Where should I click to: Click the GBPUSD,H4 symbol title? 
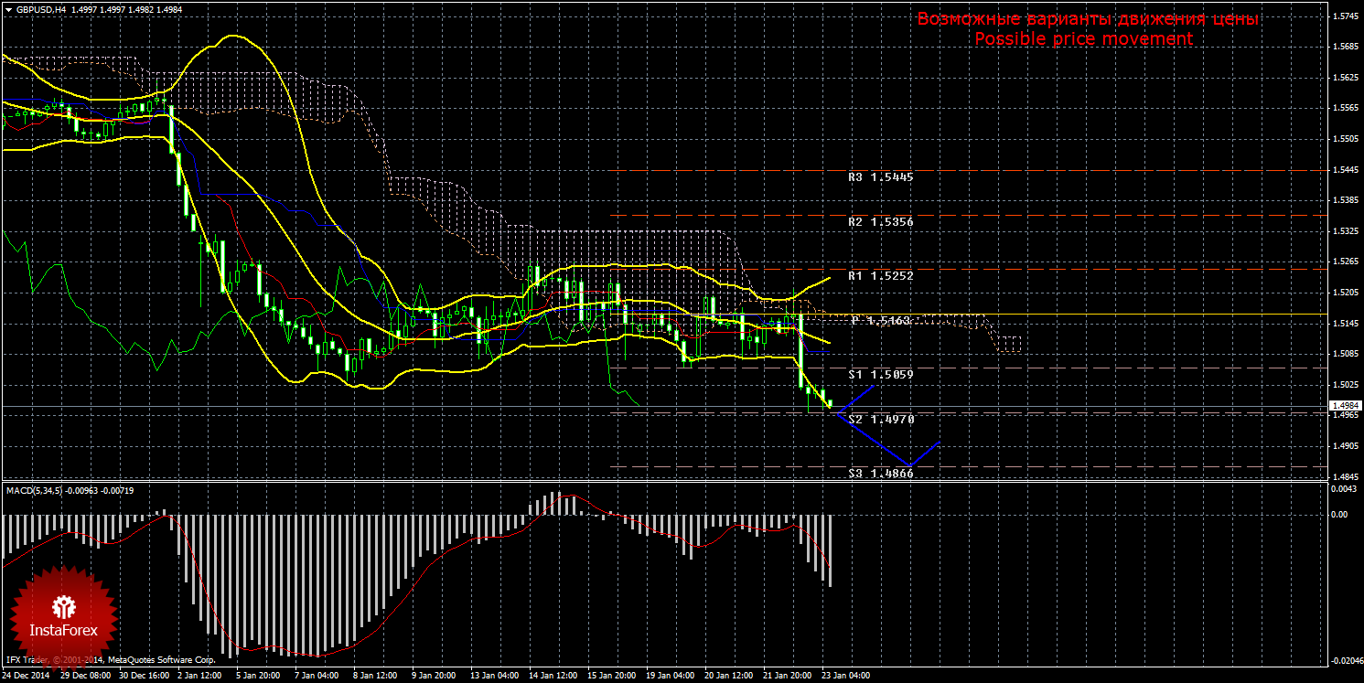[x=38, y=9]
